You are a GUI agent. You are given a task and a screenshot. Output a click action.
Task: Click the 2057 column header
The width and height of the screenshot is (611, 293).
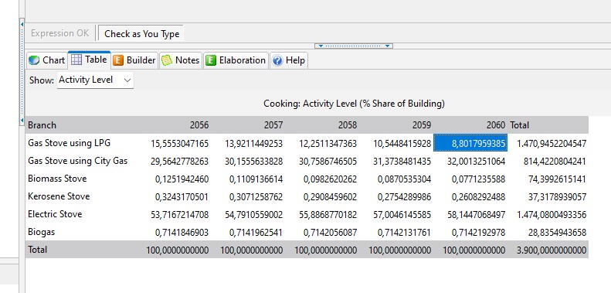[x=273, y=125]
